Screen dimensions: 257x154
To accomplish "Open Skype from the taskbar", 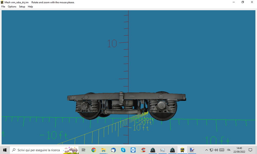I will tap(123, 150).
